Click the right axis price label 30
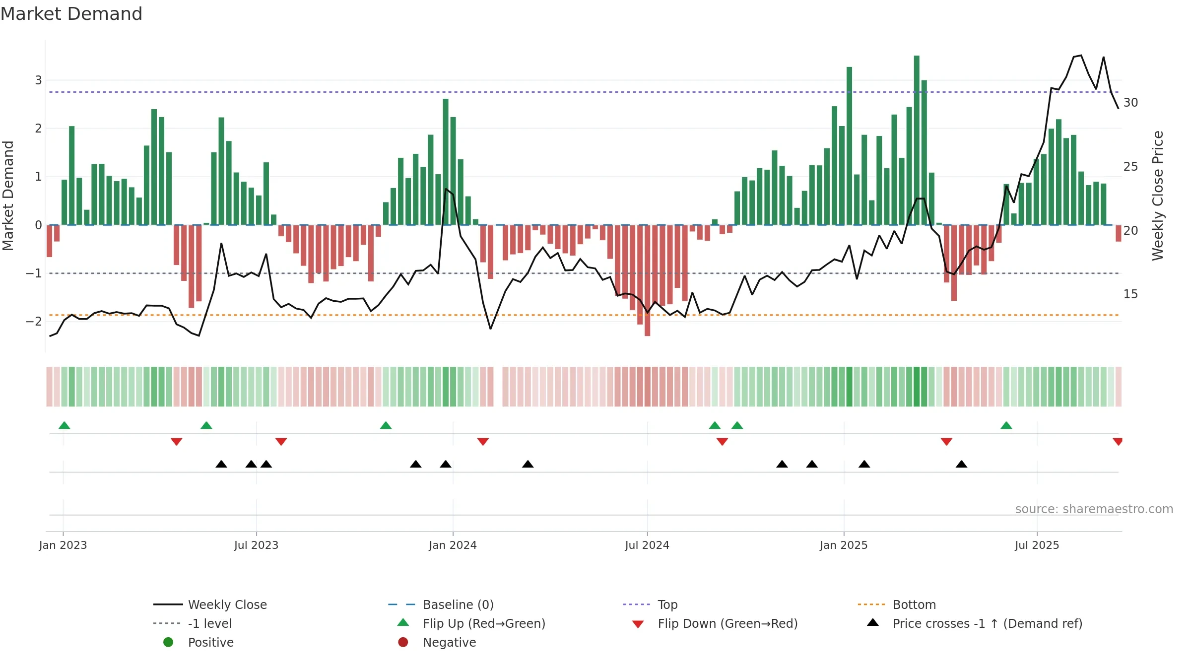Viewport: 1191px width, 670px height. tap(1131, 103)
